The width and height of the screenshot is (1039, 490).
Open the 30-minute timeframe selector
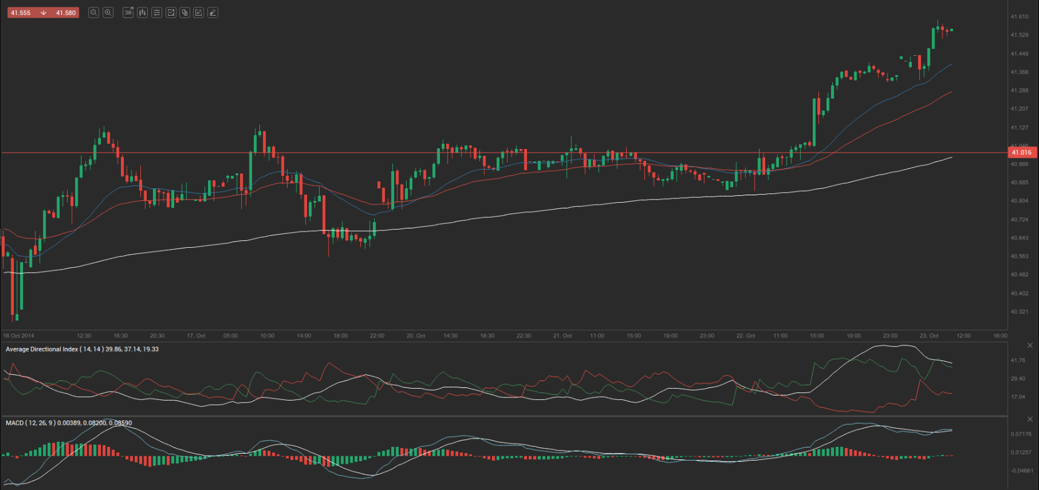pos(128,13)
